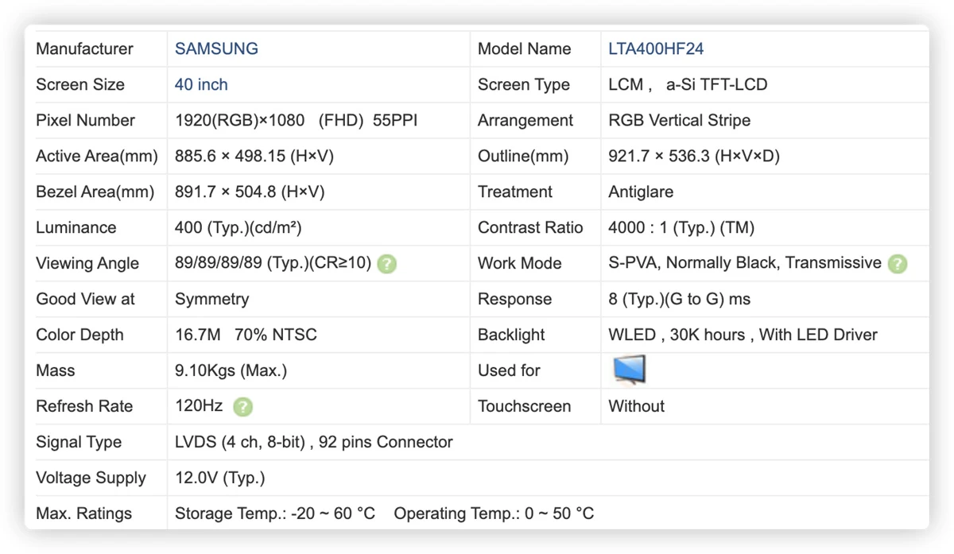Click the Treatment label
Viewport: 954px width, 554px height.
(515, 192)
